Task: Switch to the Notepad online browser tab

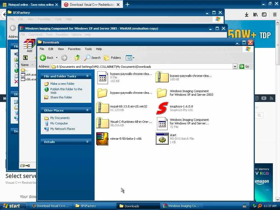Action: [31, 5]
